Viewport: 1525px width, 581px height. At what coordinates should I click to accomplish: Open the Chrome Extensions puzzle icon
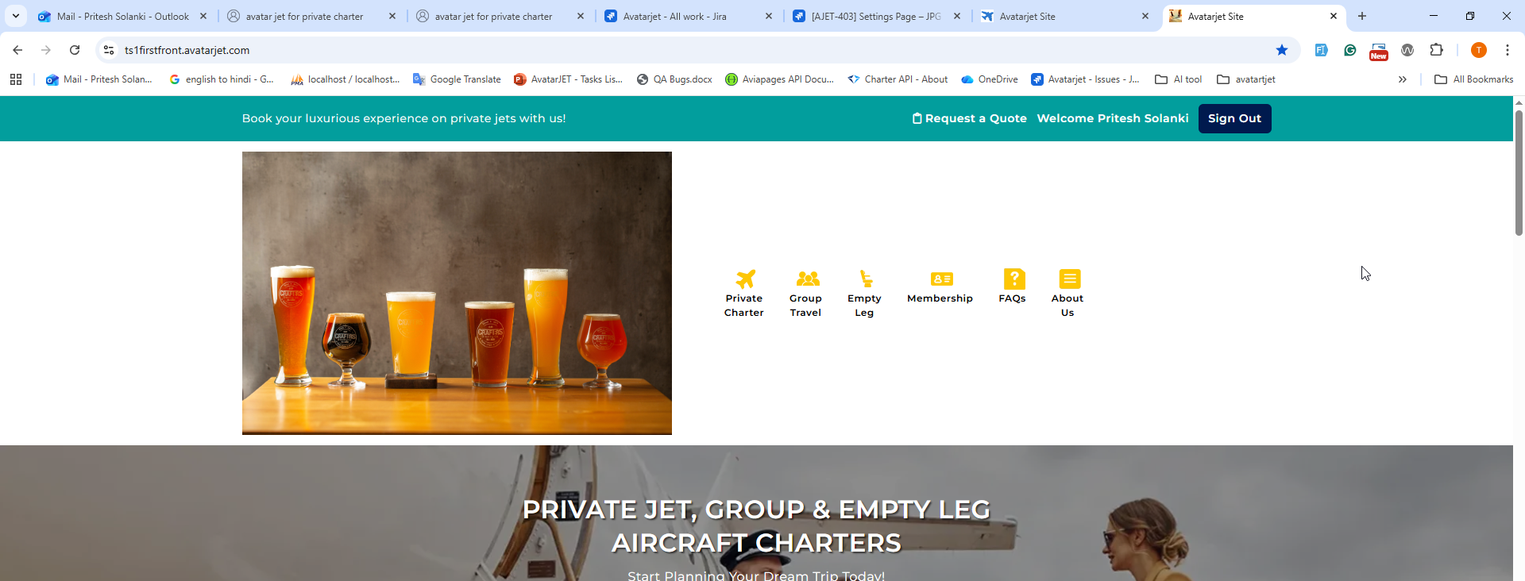tap(1436, 50)
